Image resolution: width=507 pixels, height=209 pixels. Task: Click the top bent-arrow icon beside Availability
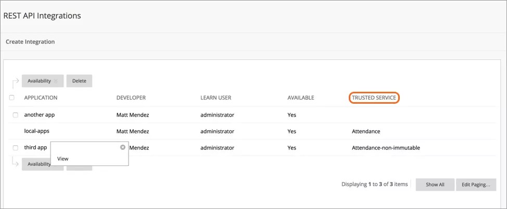click(x=15, y=81)
